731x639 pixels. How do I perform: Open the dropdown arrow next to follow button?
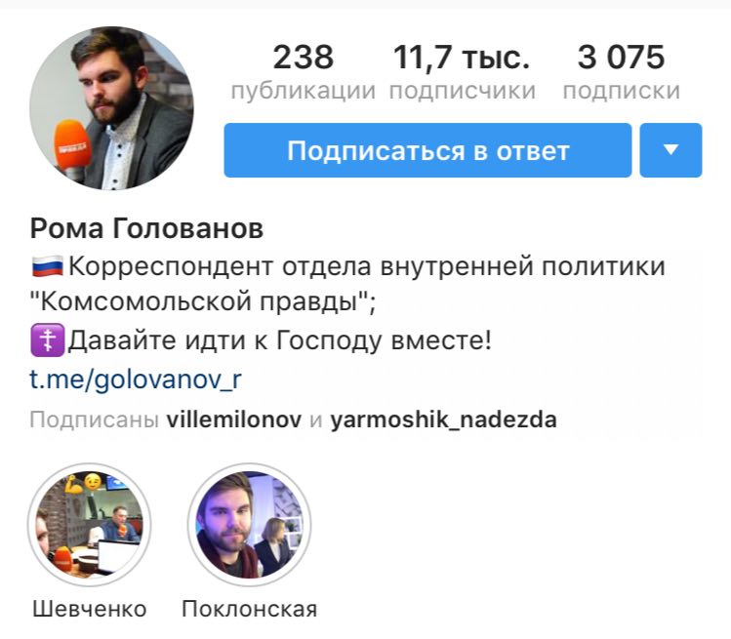(670, 150)
